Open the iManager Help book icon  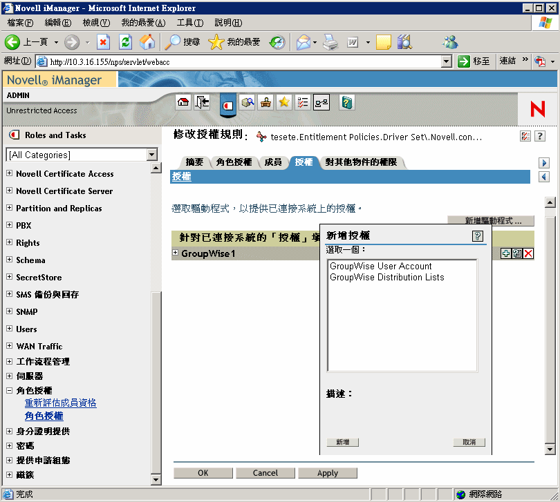pos(347,103)
